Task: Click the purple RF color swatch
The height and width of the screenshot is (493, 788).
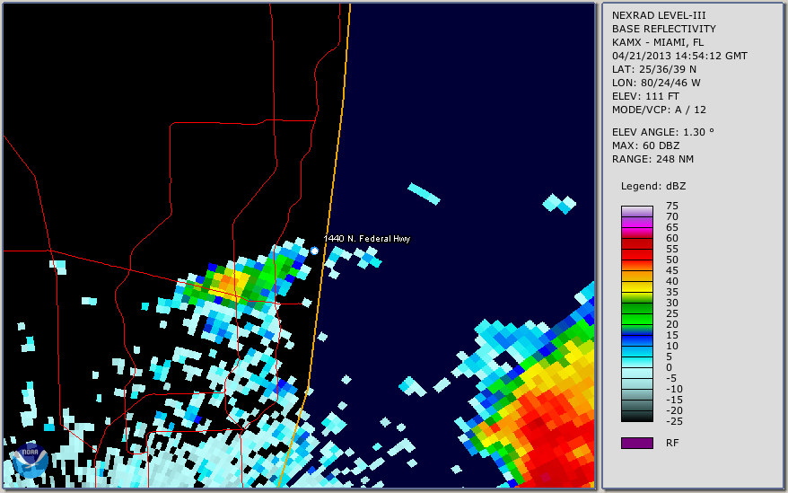Action: [x=636, y=443]
